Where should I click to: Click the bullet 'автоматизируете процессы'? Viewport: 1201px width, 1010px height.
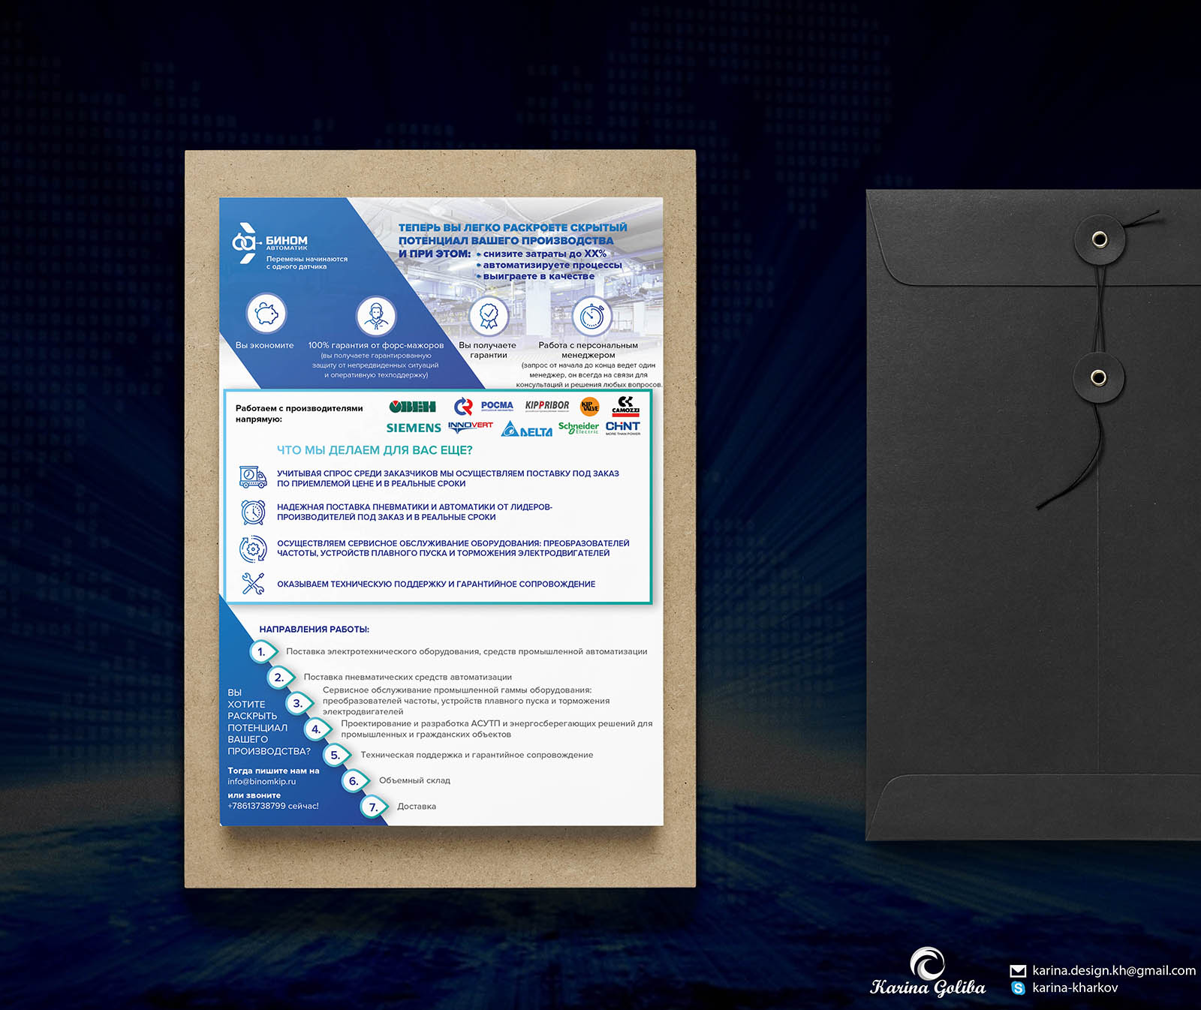(x=552, y=265)
